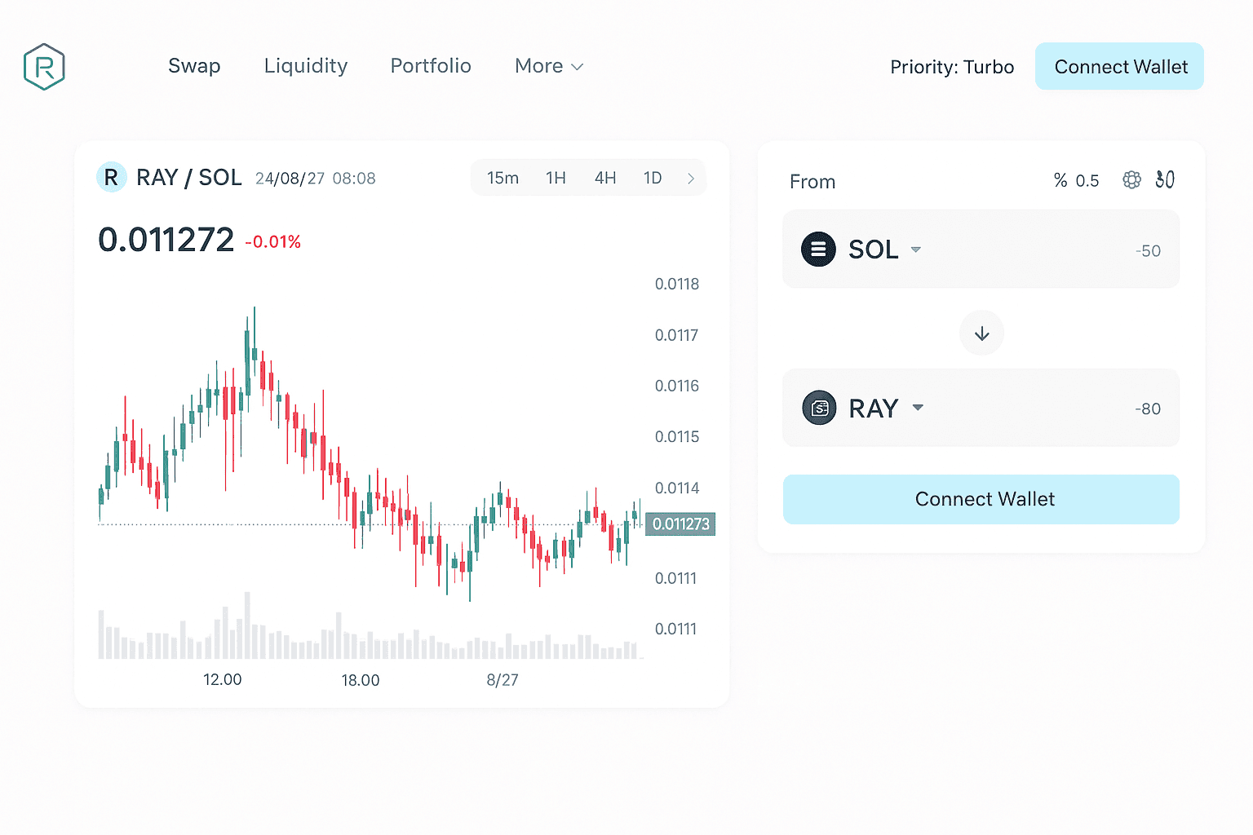
Task: Choose the 1D chart interval
Action: [652, 179]
